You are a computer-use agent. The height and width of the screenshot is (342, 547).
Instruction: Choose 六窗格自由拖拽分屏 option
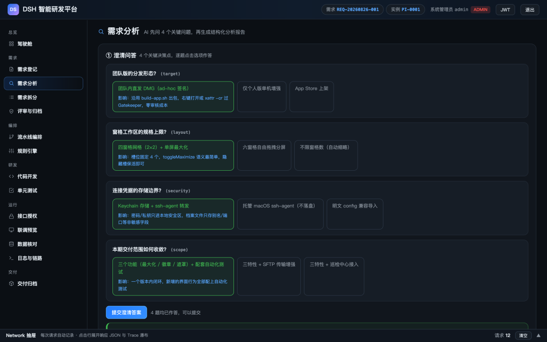coord(264,156)
